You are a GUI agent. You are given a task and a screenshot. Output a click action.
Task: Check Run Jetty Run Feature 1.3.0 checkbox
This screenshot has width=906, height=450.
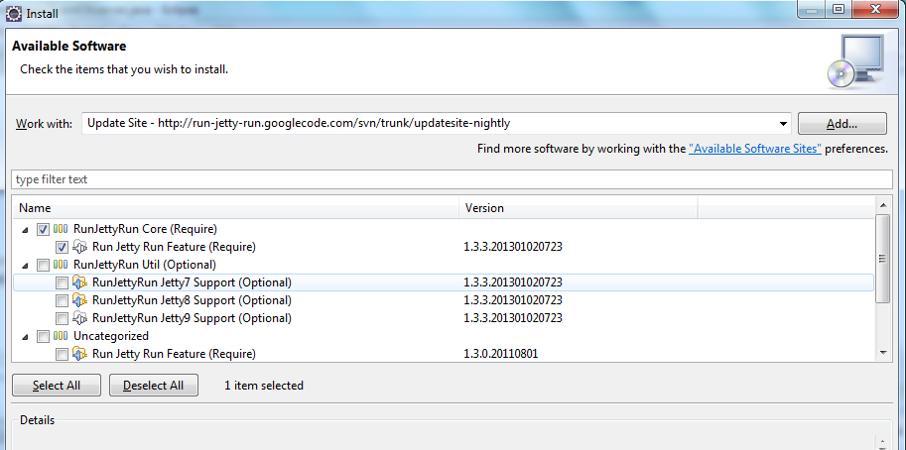tap(62, 354)
